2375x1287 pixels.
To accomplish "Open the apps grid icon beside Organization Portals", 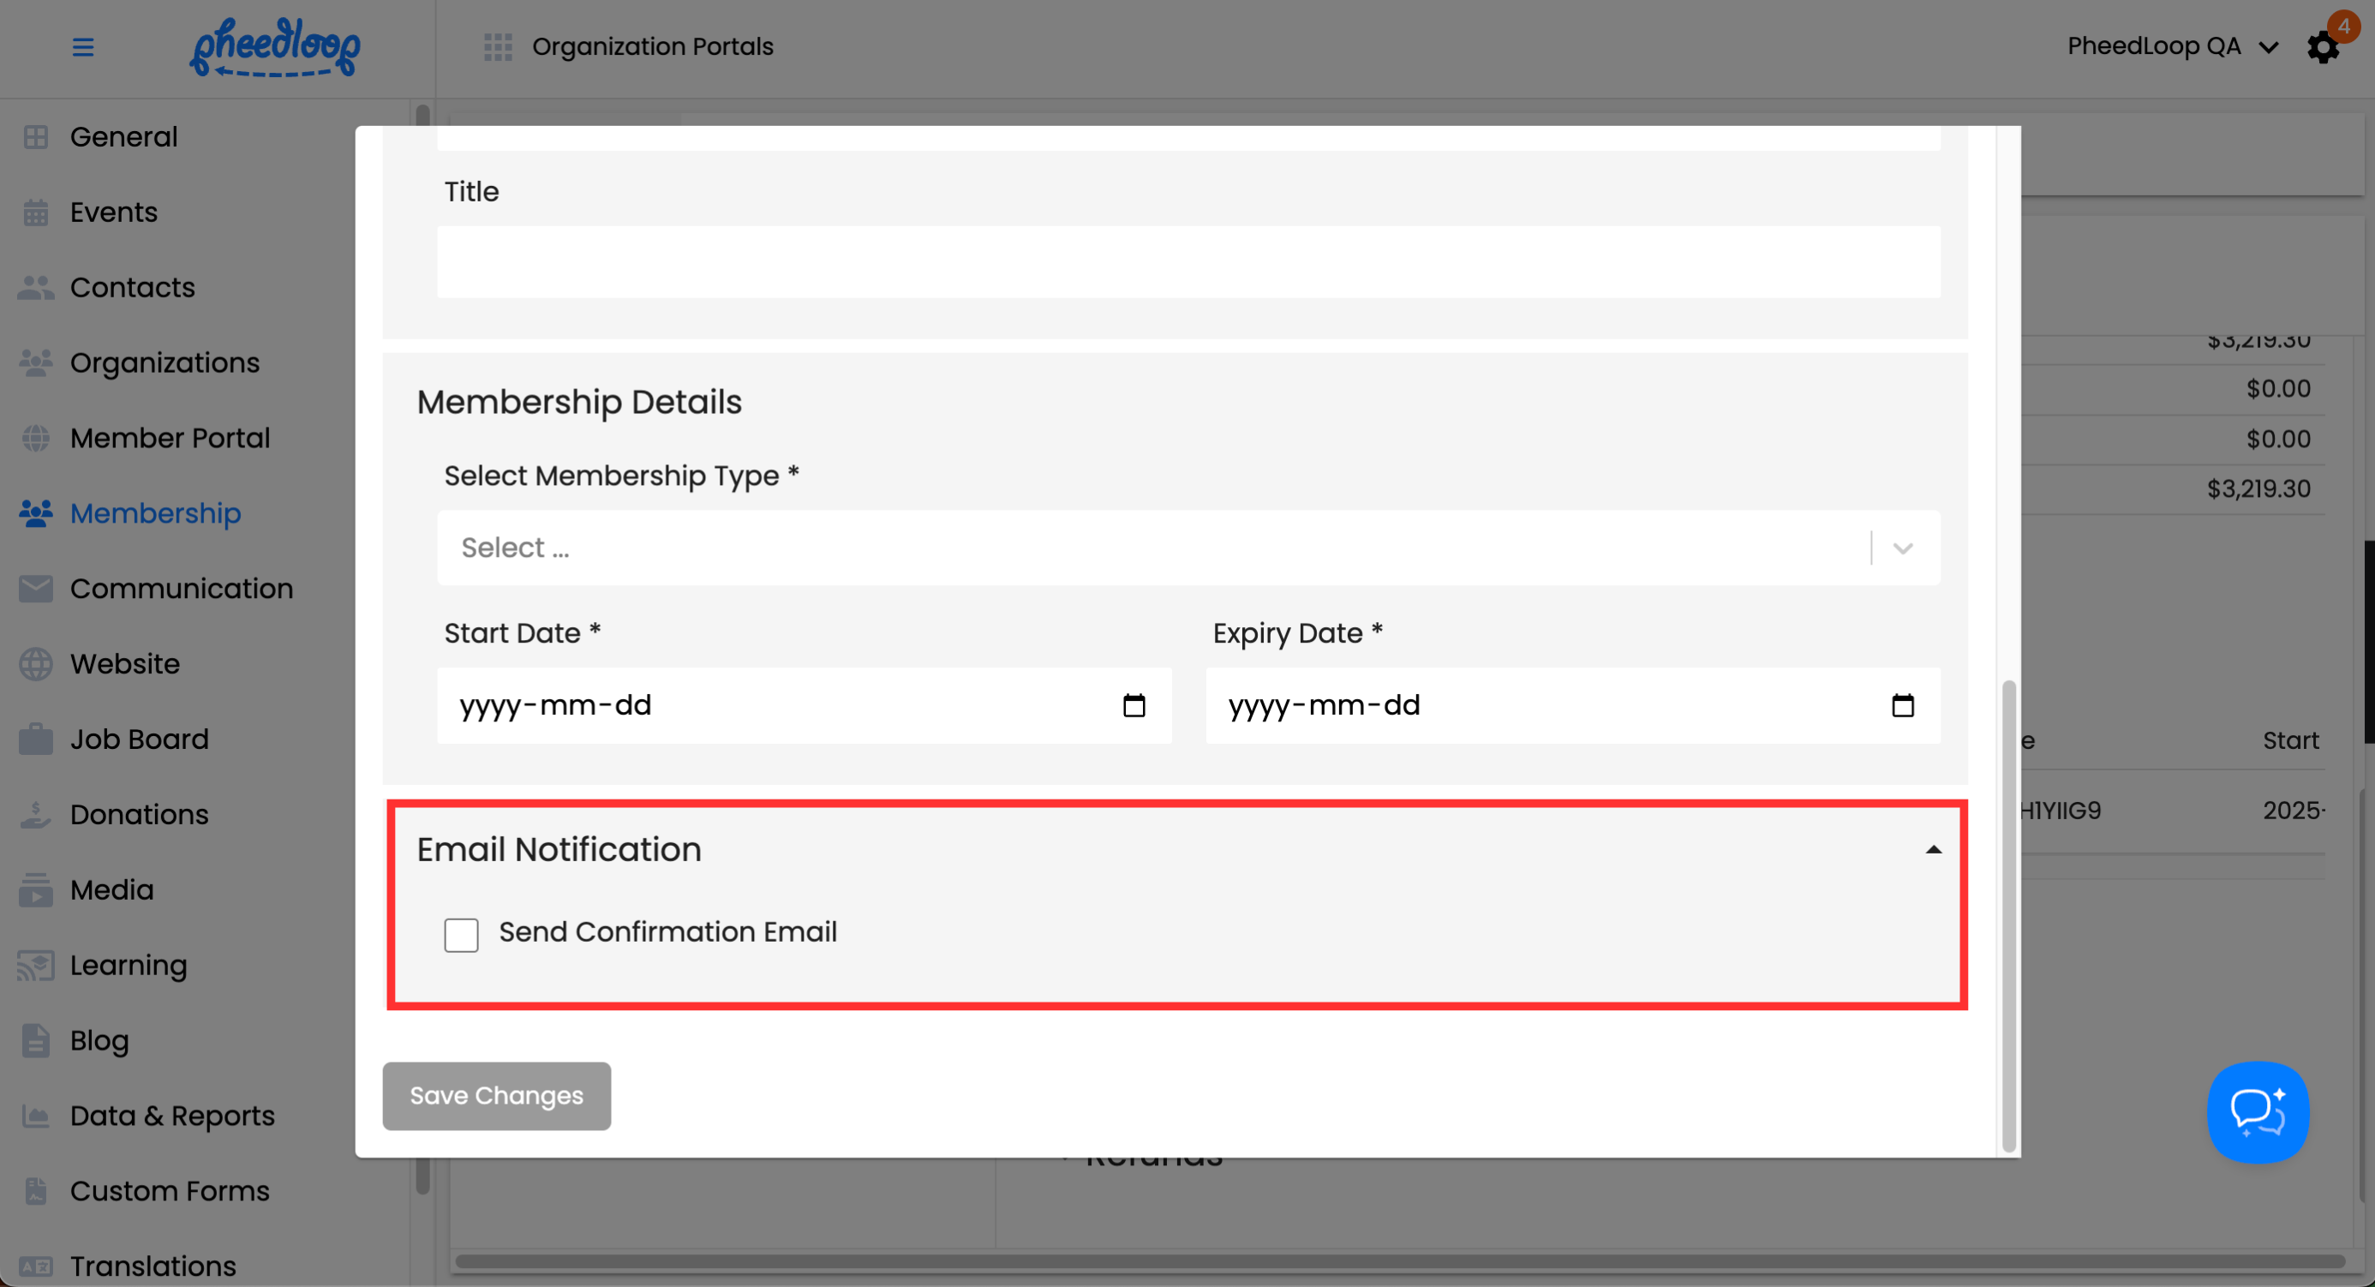I will click(x=498, y=47).
